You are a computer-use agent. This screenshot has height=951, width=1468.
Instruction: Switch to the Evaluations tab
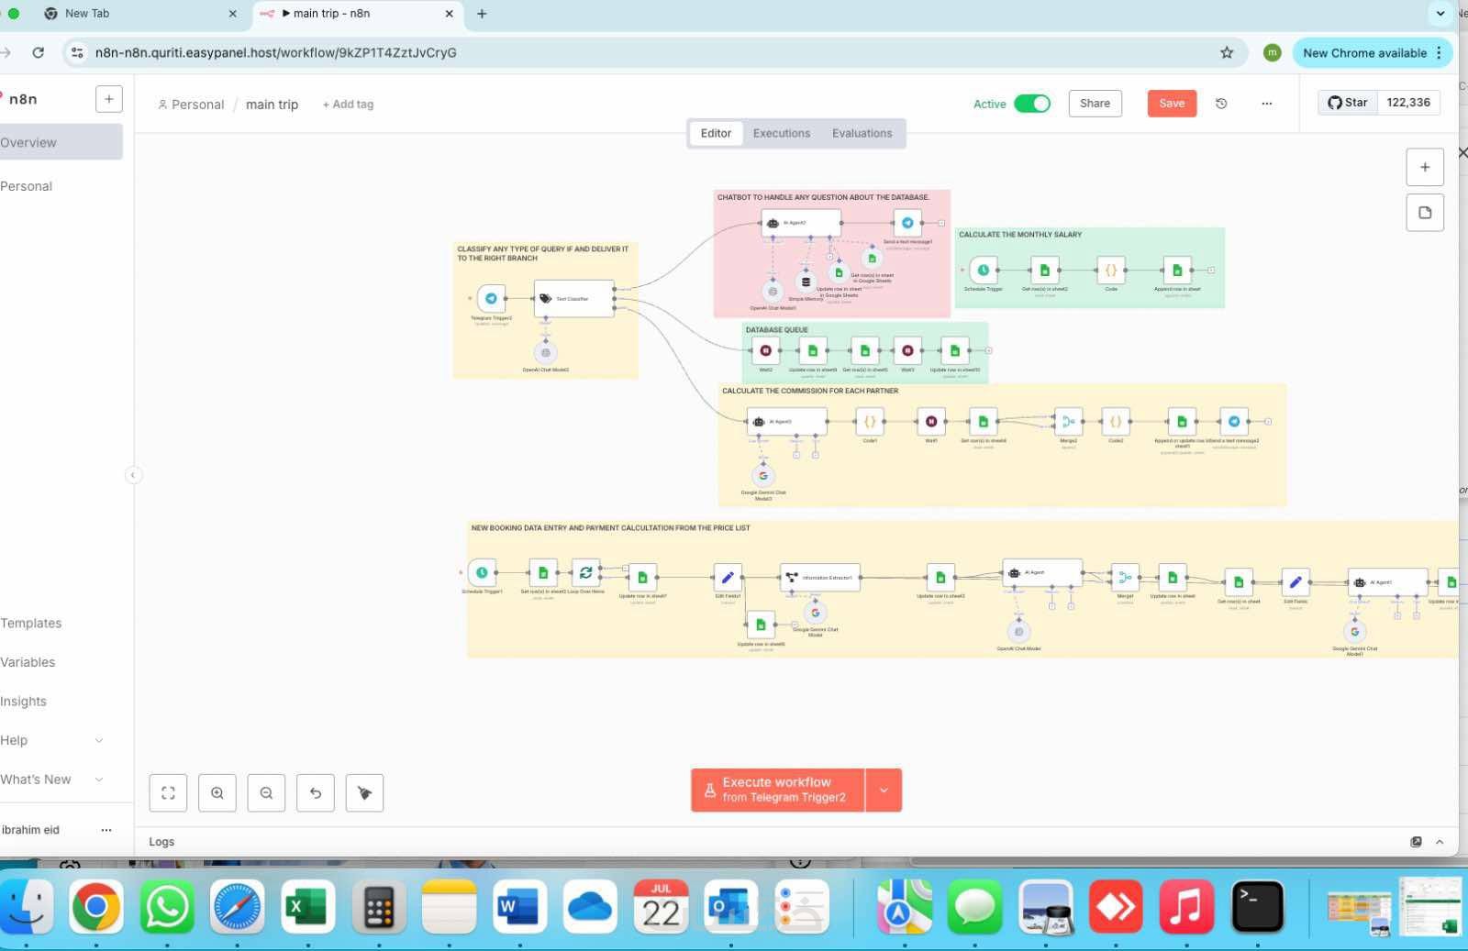(x=862, y=133)
